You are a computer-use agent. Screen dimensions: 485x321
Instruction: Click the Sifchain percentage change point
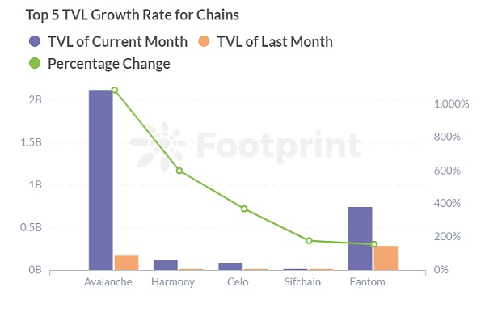(x=309, y=240)
